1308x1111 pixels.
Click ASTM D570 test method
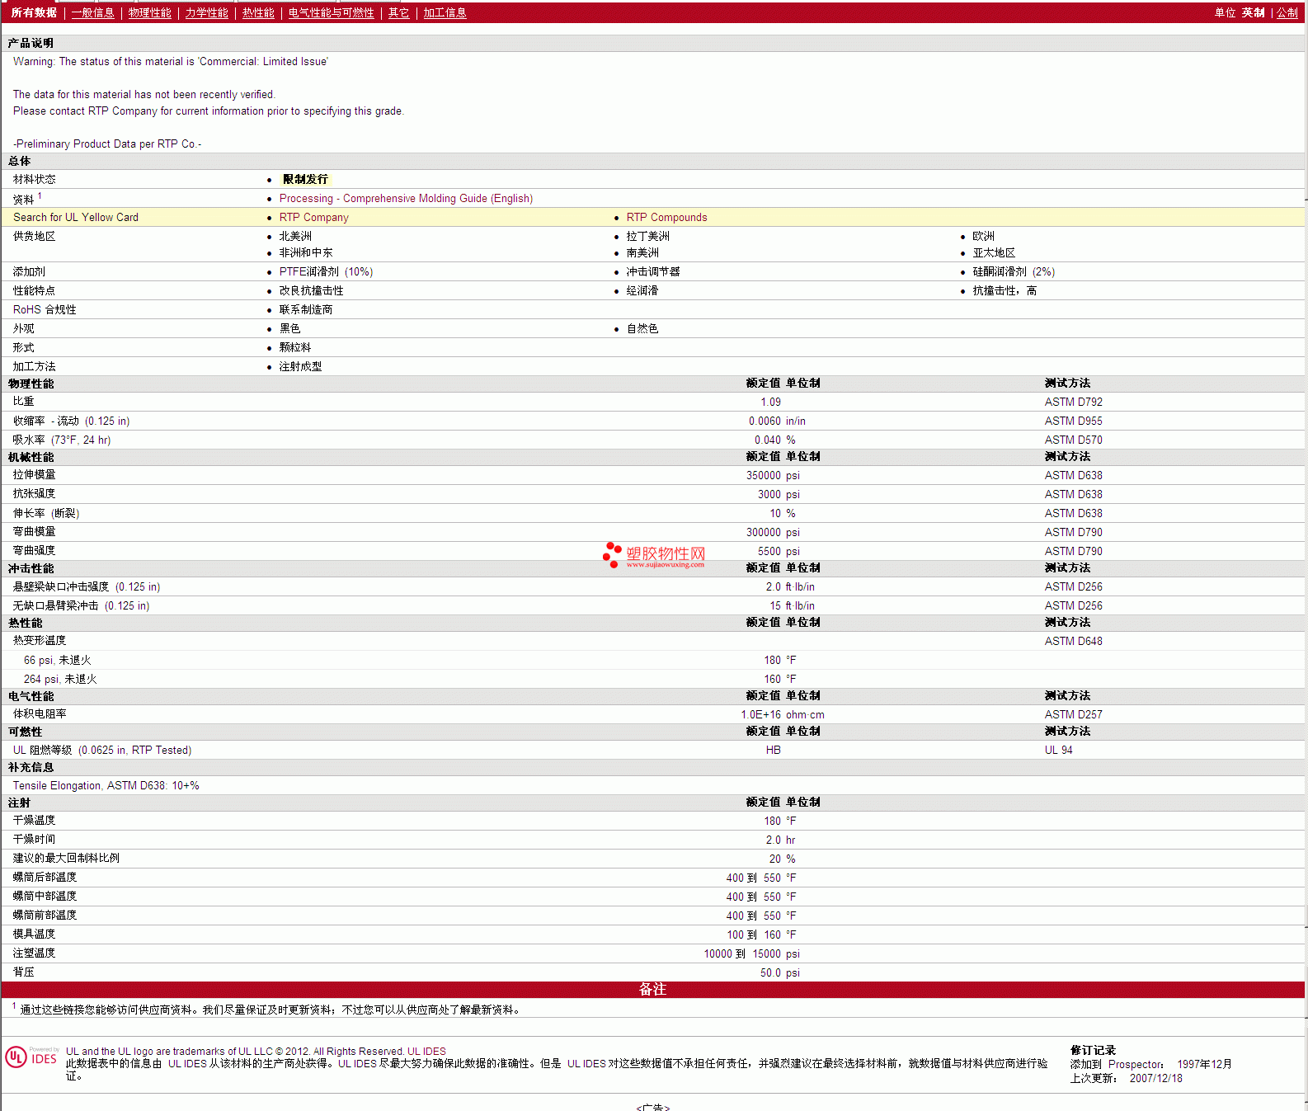point(1073,440)
